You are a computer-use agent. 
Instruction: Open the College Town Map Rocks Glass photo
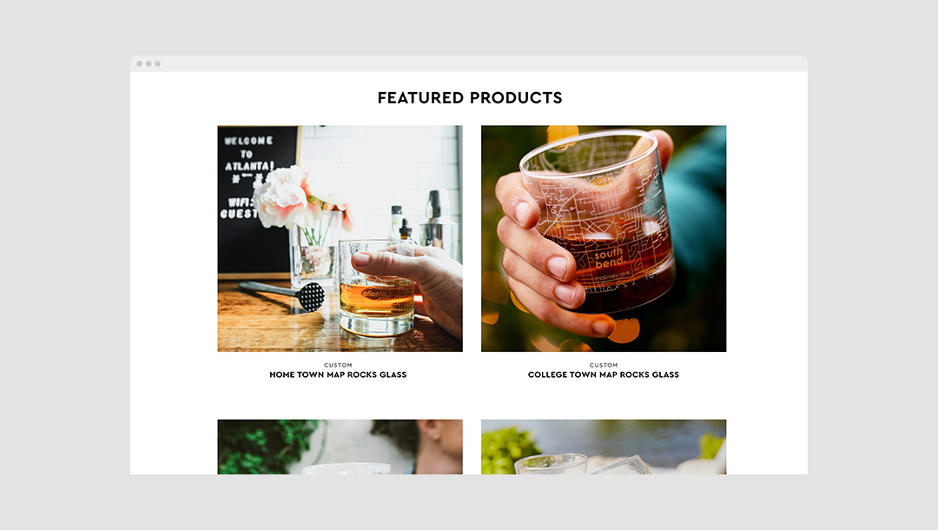604,238
